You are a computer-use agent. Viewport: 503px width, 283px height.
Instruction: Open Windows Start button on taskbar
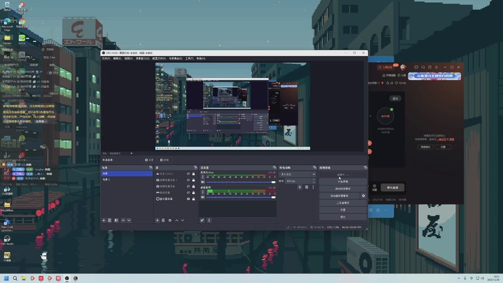click(6, 278)
